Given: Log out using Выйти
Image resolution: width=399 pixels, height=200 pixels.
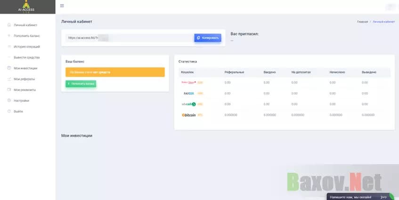Looking at the screenshot, I should pyautogui.click(x=18, y=112).
